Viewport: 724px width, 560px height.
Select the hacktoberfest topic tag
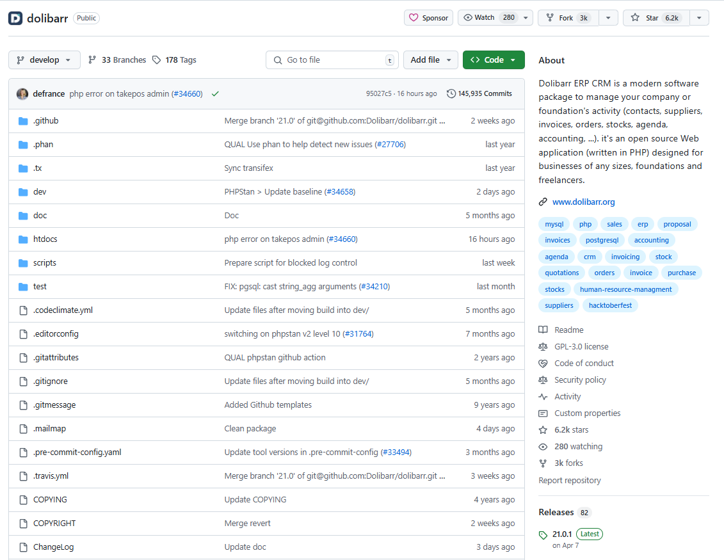point(610,306)
